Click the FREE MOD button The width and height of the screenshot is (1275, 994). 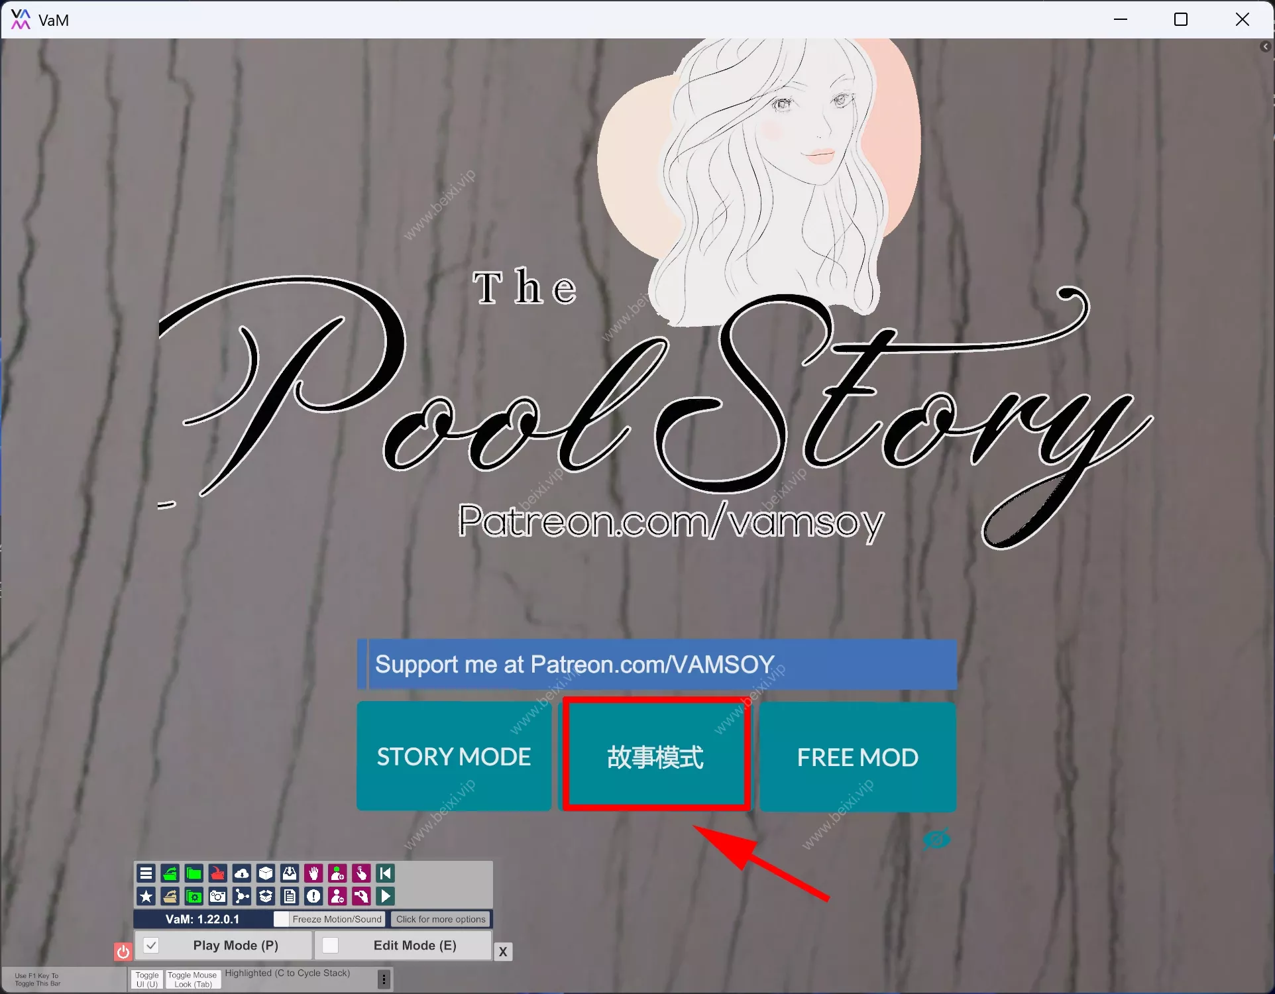(858, 757)
